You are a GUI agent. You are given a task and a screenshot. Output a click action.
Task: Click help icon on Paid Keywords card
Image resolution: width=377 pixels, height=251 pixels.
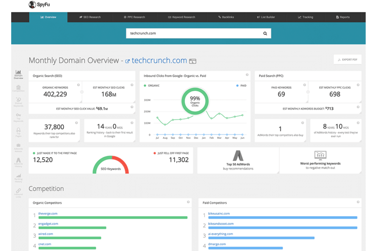[x=305, y=85]
